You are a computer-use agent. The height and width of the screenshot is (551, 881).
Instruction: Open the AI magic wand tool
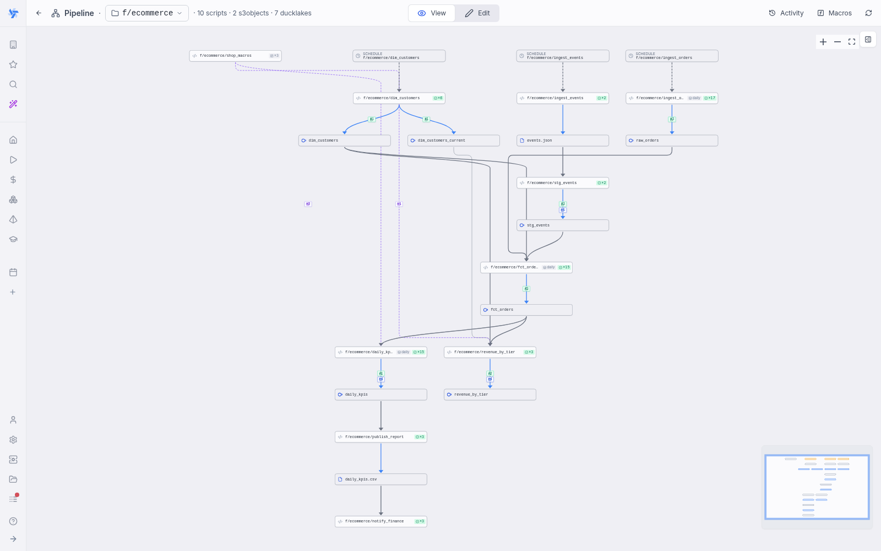point(13,104)
